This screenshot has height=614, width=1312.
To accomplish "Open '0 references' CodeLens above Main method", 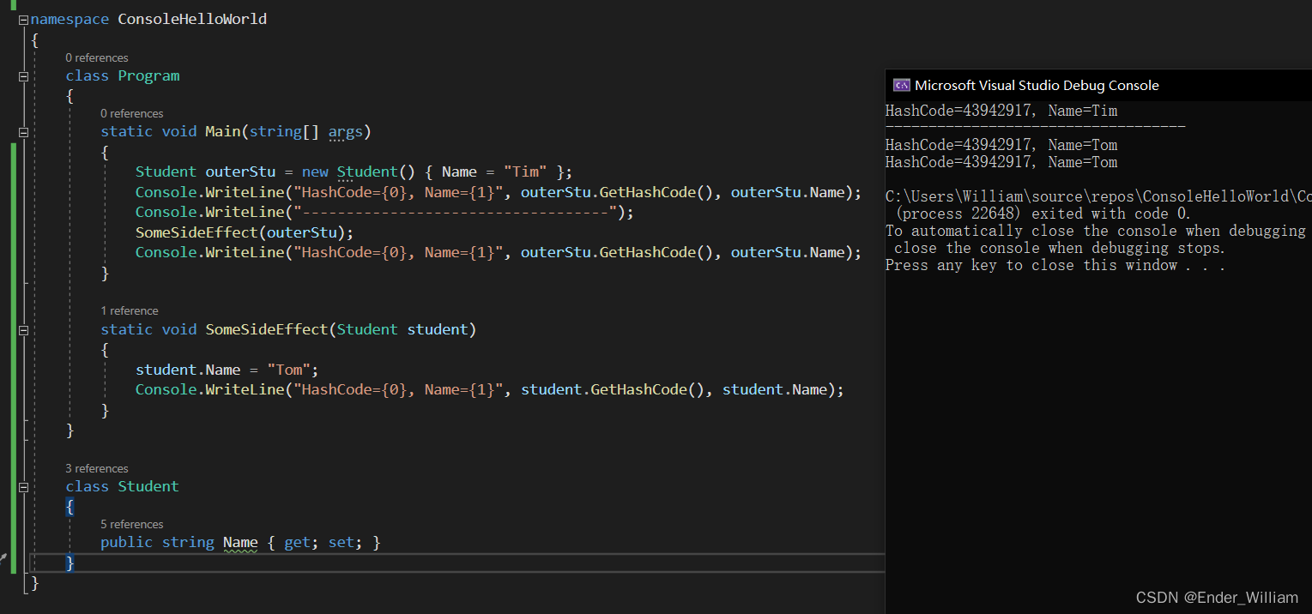I will [x=131, y=113].
